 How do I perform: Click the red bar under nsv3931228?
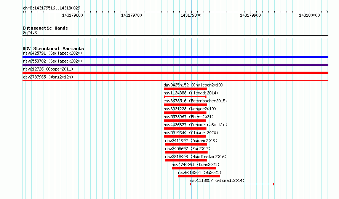(185, 113)
